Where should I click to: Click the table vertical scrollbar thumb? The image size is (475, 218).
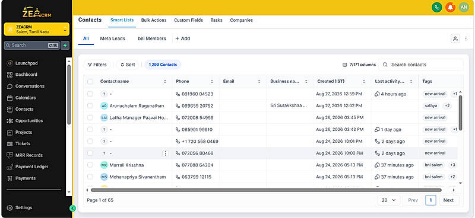pyautogui.click(x=461, y=113)
